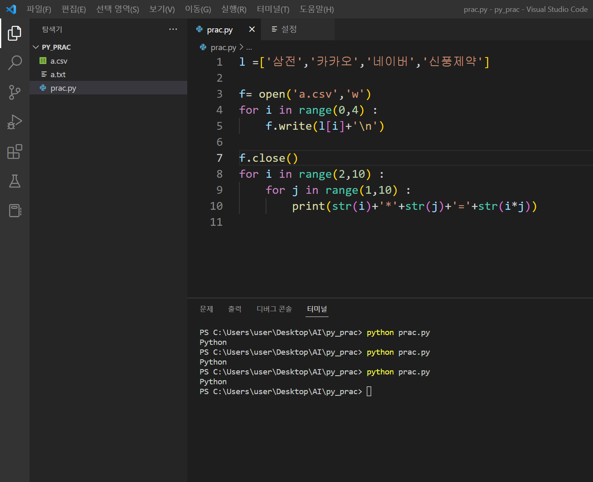Click the empty line 11 in editor
The width and height of the screenshot is (593, 482).
[x=416, y=222]
